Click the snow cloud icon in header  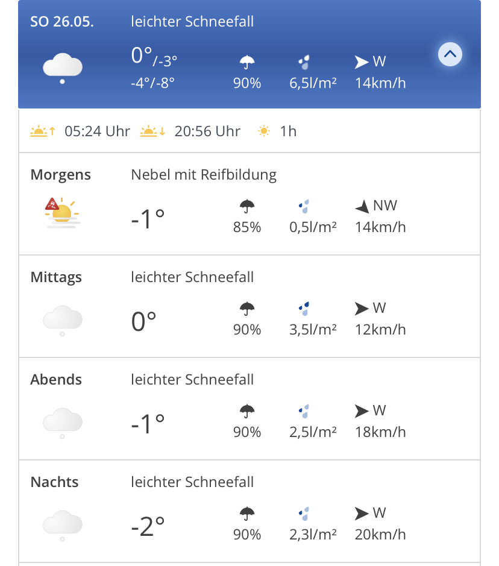(x=62, y=67)
